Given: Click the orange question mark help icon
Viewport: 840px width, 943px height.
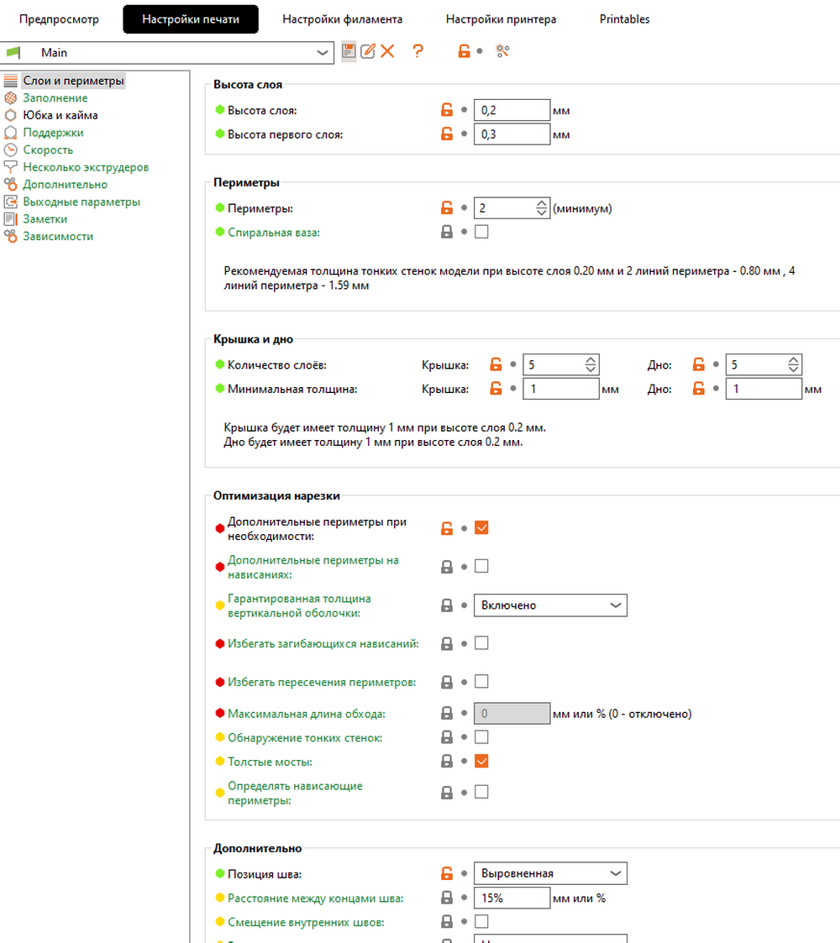Looking at the screenshot, I should click(417, 51).
